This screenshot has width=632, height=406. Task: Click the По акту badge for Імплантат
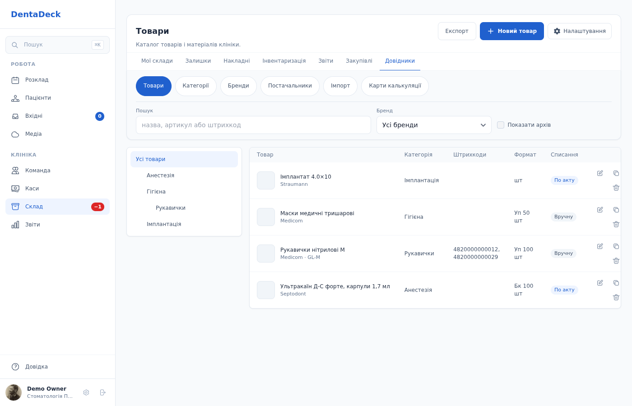click(x=564, y=180)
